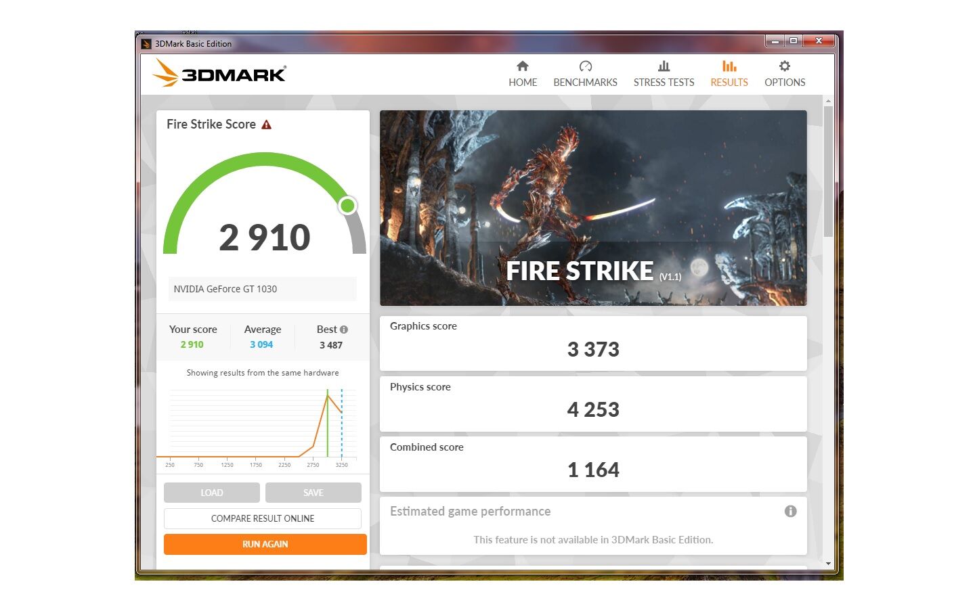Switch to the BENCHMARKS tab
The image size is (975, 609).
(585, 74)
